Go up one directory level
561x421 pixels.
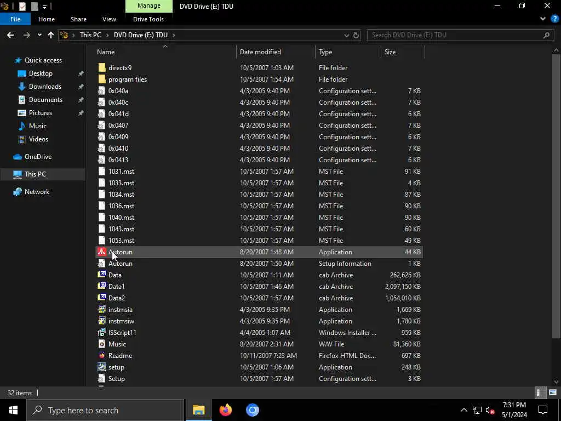[51, 35]
